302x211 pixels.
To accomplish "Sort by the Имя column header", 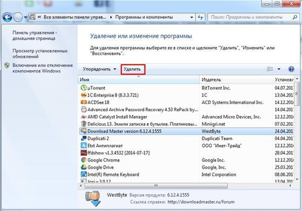I will tap(138, 80).
